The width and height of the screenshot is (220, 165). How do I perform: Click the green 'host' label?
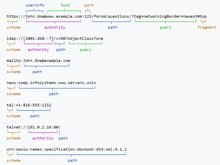coord(65,5)
